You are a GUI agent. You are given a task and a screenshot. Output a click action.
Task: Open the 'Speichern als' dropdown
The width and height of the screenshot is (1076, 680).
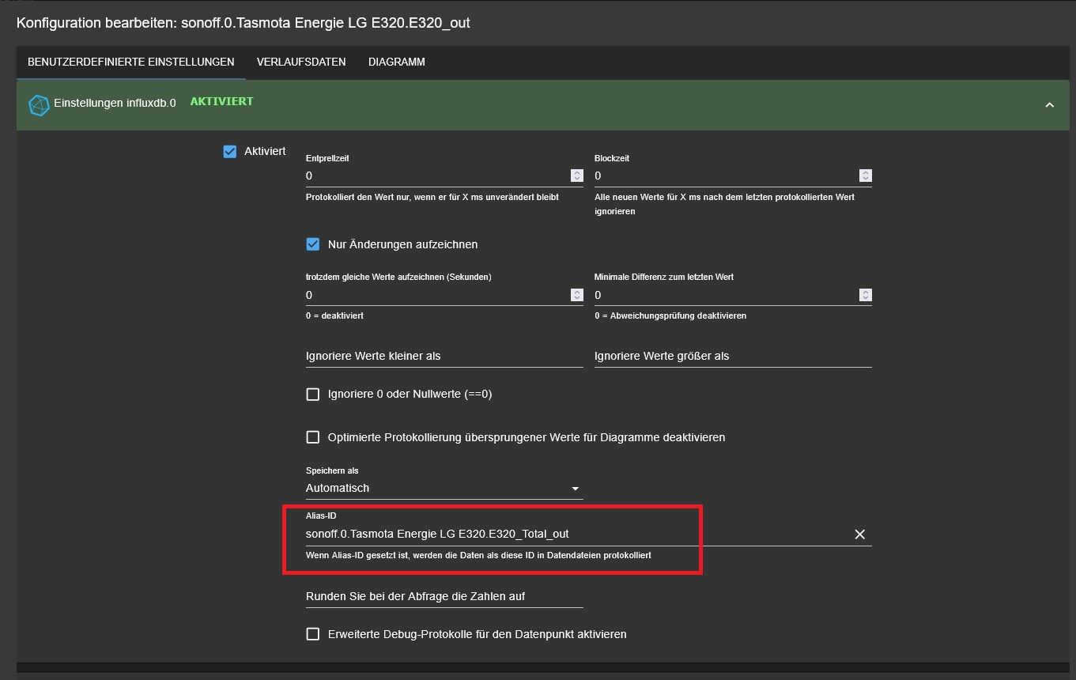pos(444,489)
